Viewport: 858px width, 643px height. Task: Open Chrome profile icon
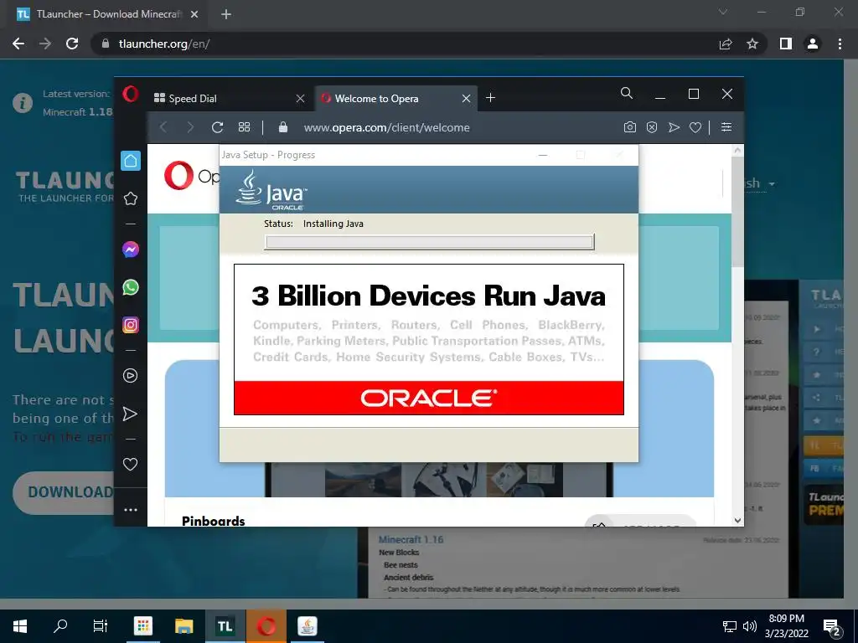pyautogui.click(x=813, y=44)
